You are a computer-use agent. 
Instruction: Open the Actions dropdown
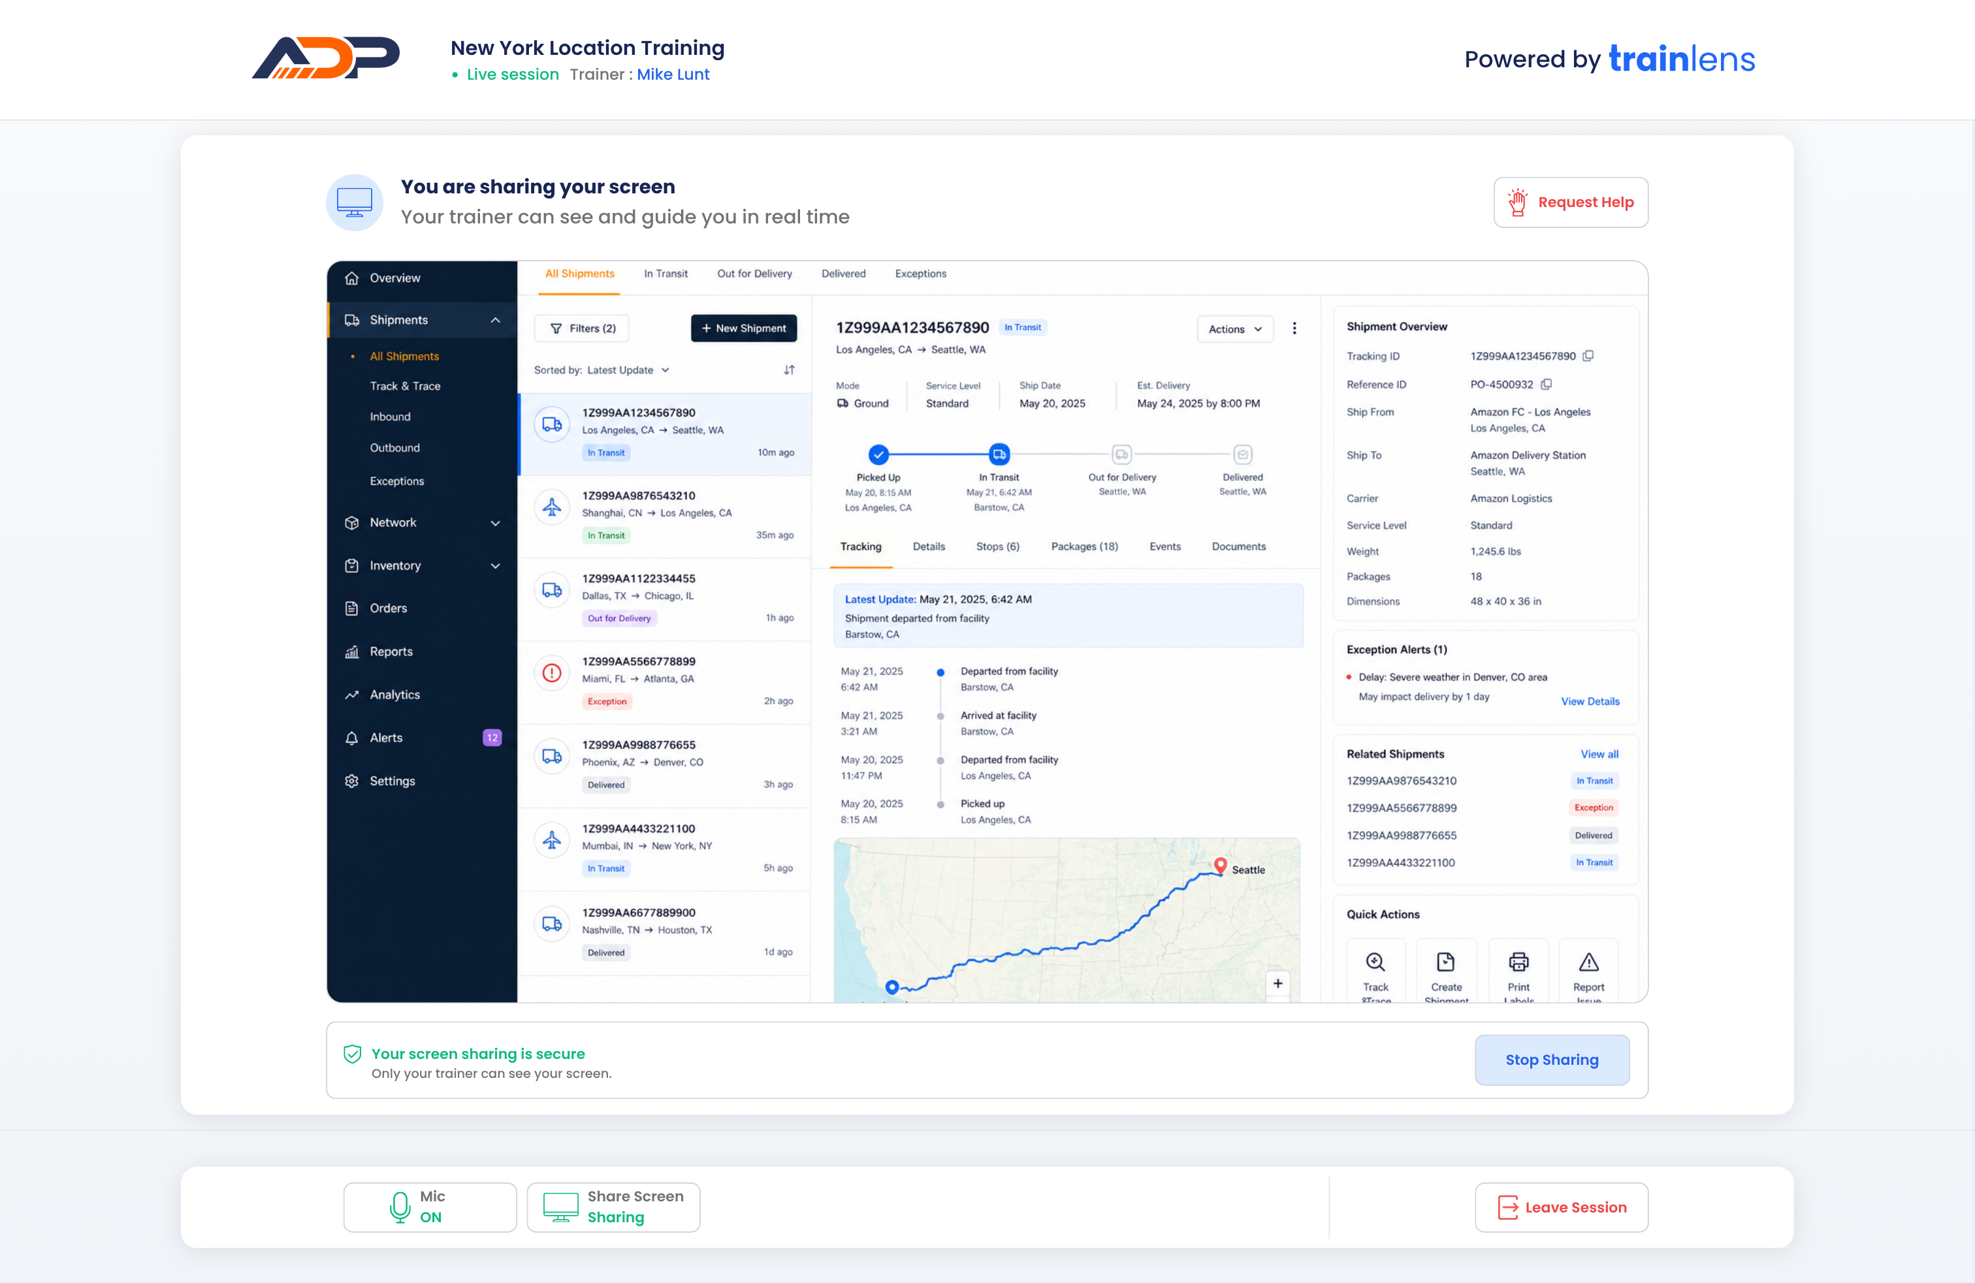[1235, 329]
